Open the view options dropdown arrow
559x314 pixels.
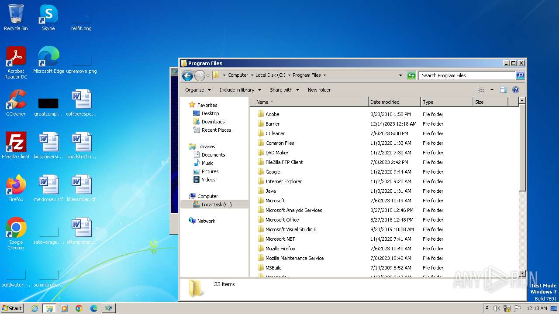(x=492, y=90)
